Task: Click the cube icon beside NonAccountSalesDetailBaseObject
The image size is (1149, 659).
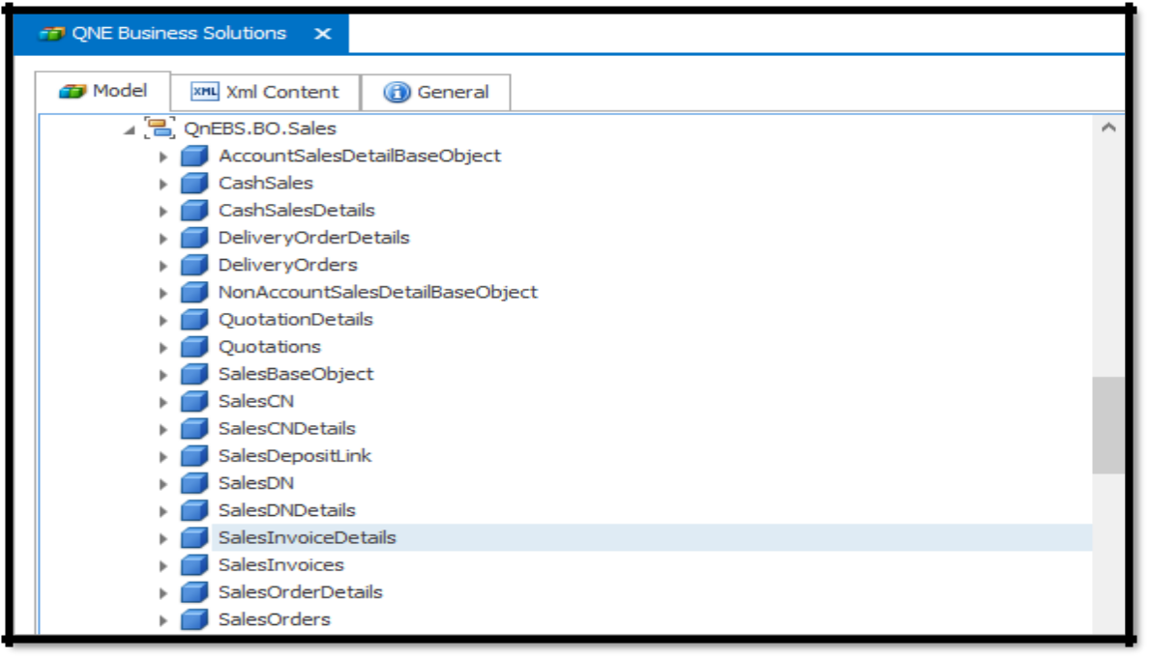Action: point(194,292)
